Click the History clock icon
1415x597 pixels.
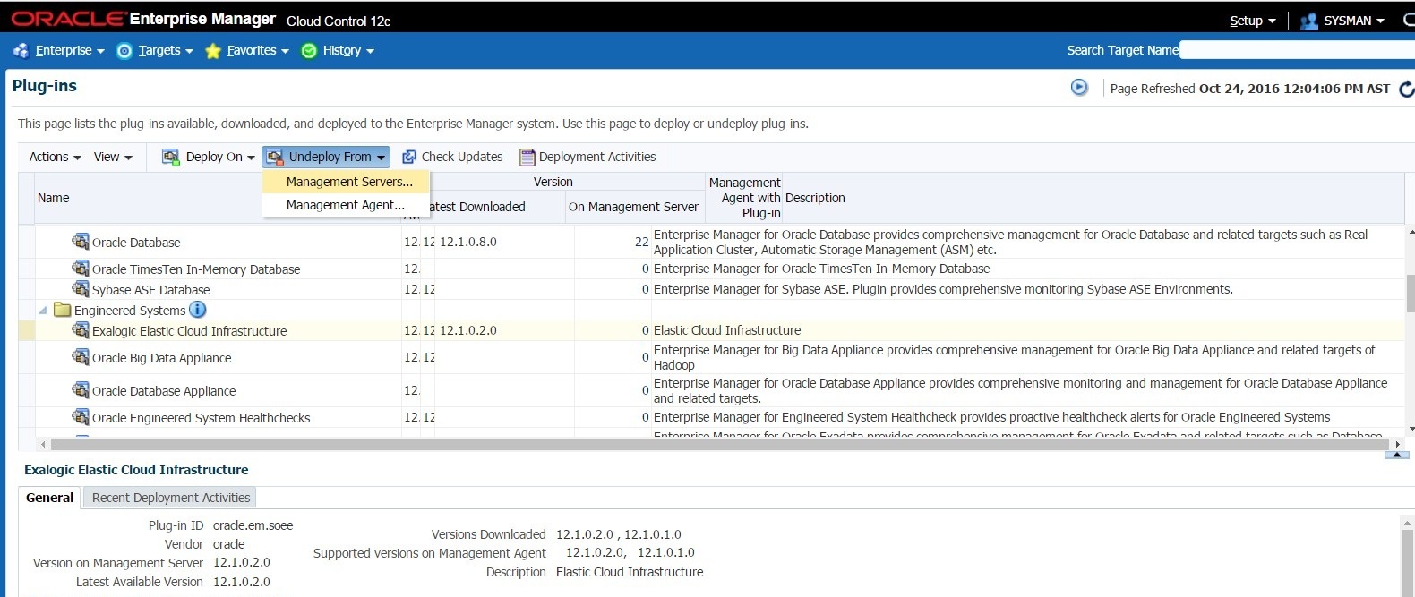tap(309, 51)
